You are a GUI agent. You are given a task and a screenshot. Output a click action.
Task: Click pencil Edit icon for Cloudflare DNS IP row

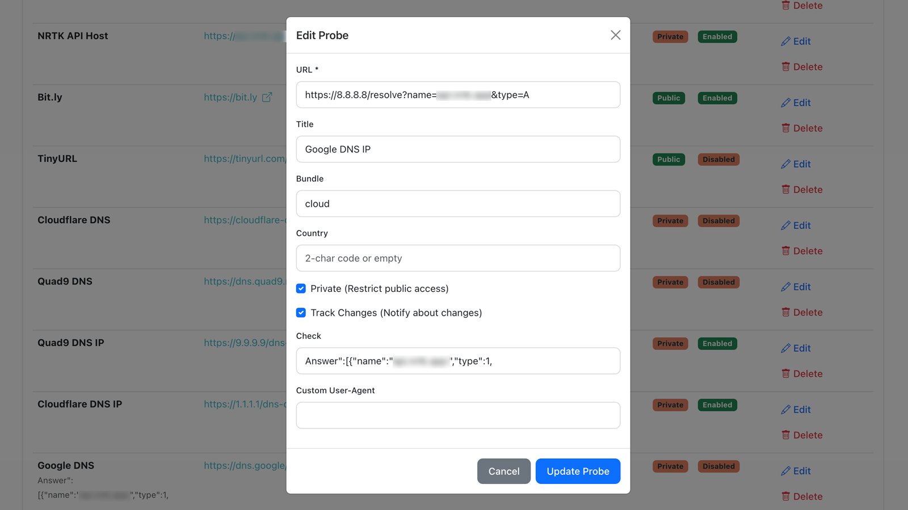pos(785,410)
